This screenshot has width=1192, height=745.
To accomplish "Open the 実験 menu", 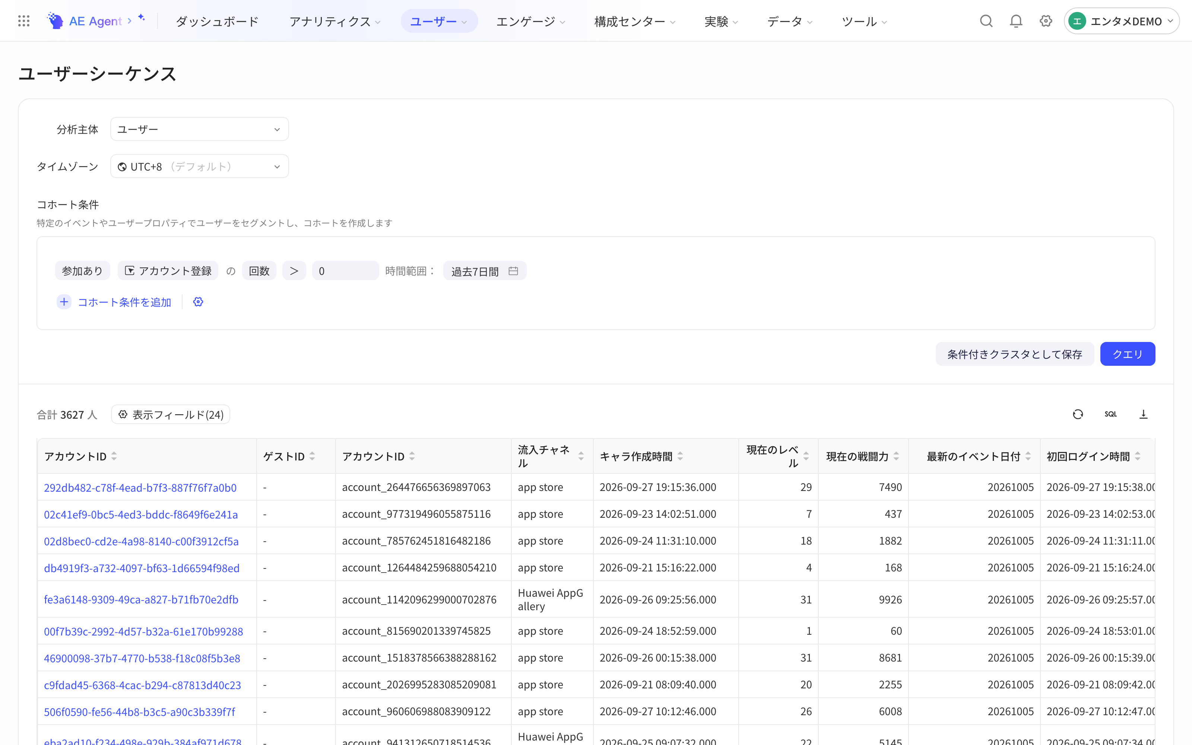I will tap(722, 21).
